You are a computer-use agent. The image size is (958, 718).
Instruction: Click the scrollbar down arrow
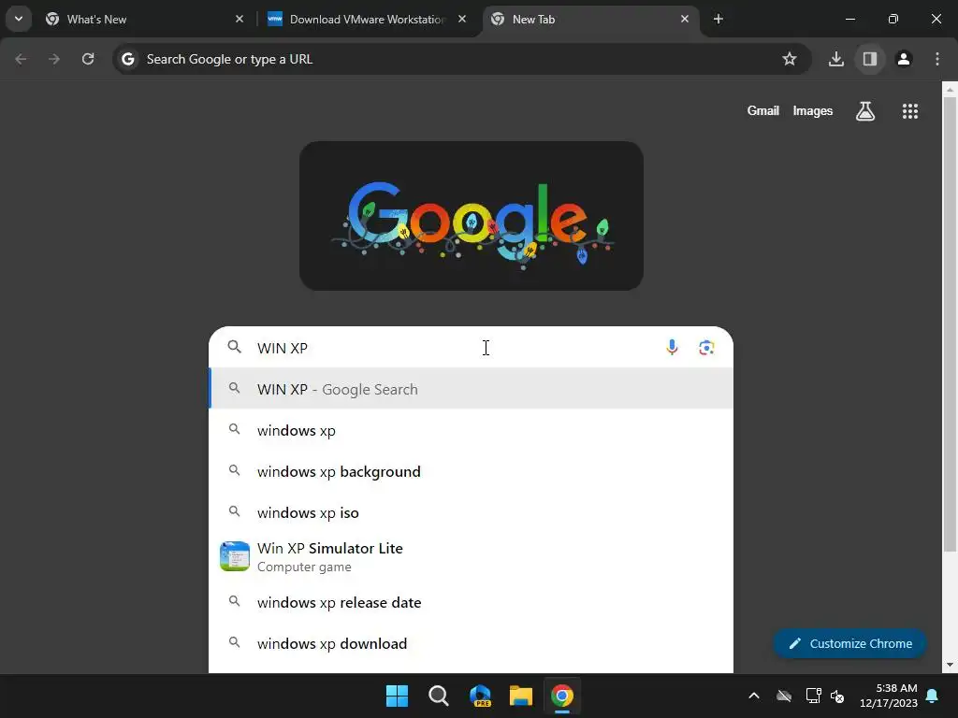coord(950,665)
